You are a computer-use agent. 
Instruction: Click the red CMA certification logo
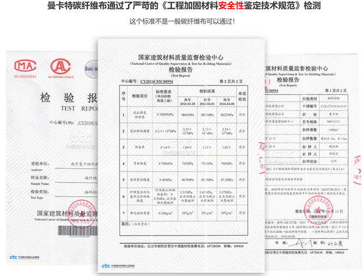(25, 66)
